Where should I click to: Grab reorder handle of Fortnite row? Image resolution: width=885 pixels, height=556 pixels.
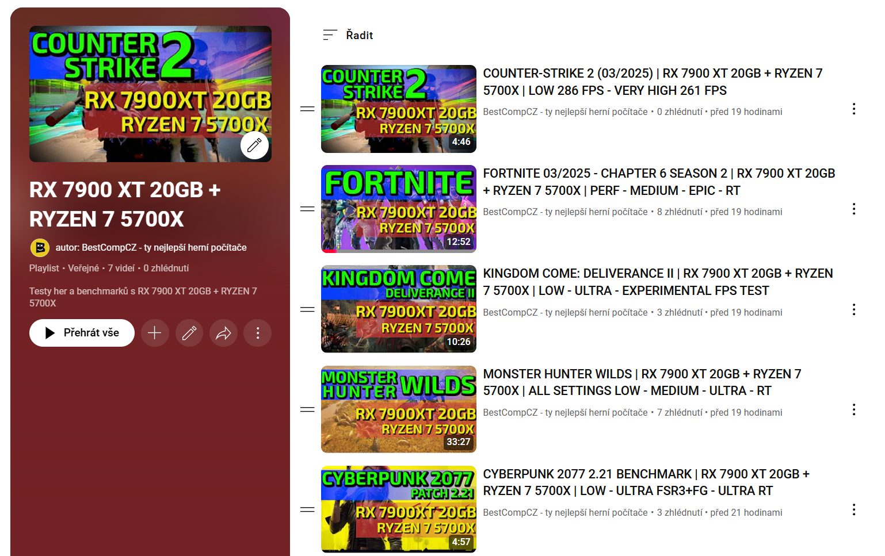307,209
